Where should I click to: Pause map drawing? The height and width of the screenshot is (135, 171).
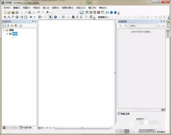pos(50,128)
